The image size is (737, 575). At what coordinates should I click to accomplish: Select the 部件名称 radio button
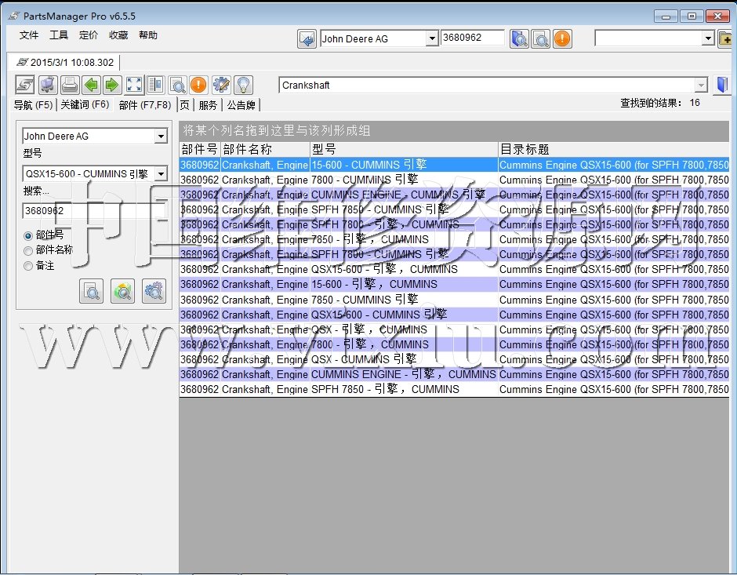(x=28, y=250)
